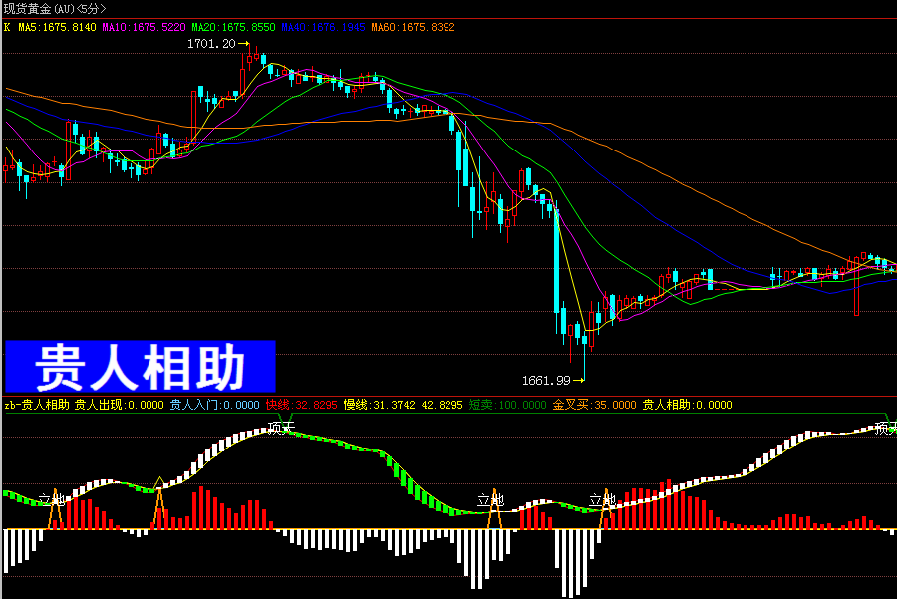The image size is (897, 599).
Task: Click the MA20:1675.8550 legend value
Action: 233,27
